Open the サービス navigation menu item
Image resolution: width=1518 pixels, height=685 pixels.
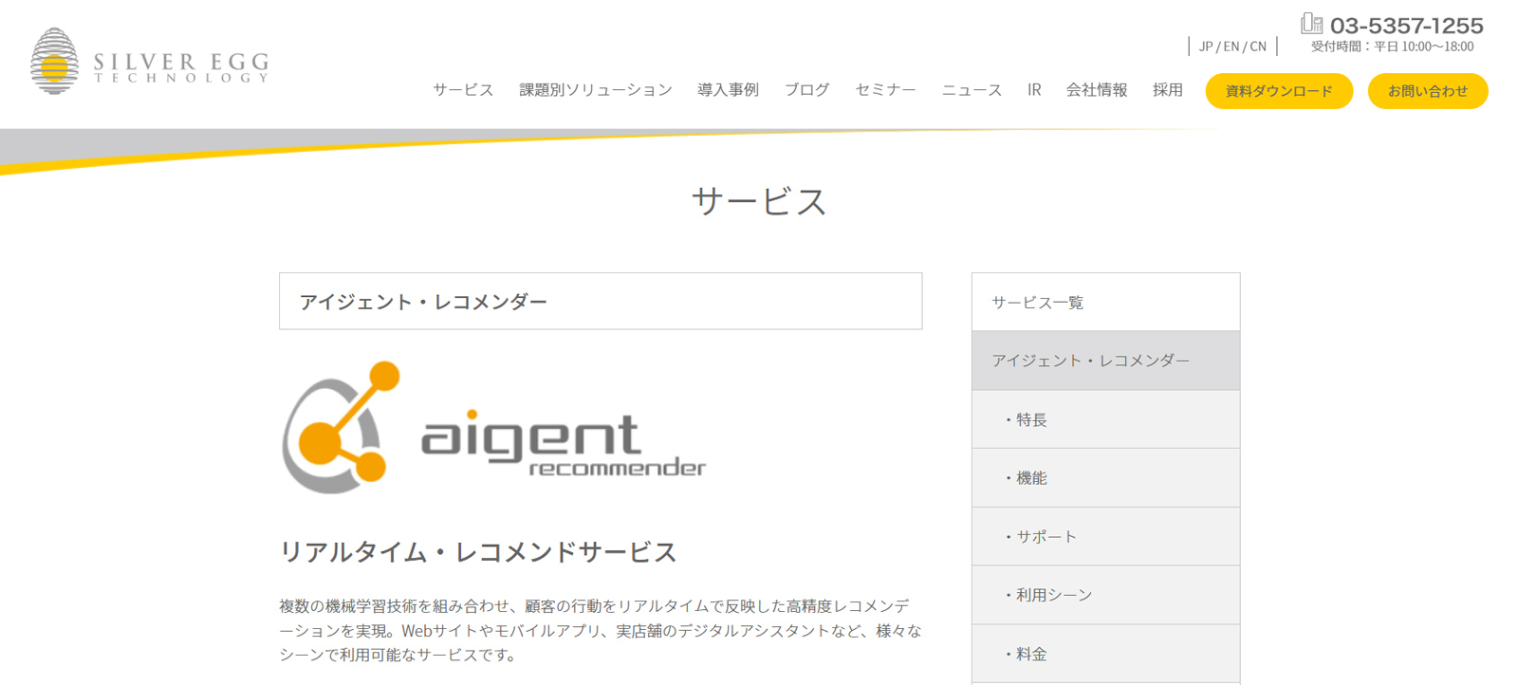463,90
